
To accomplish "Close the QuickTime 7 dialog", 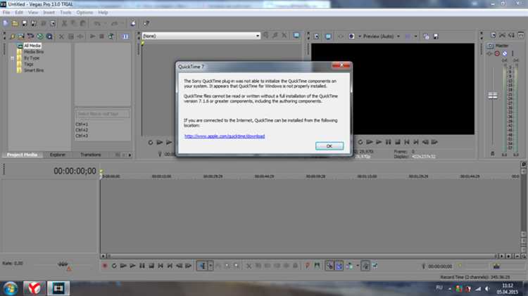I will point(341,65).
